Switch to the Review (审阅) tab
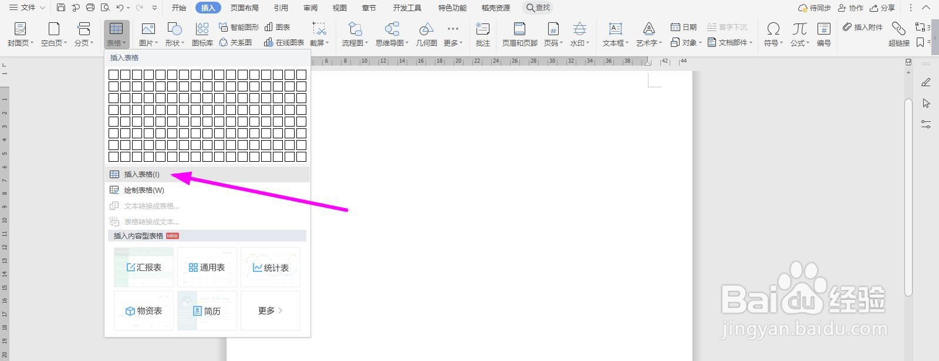Viewport: 939px width, 361px height. click(x=310, y=8)
